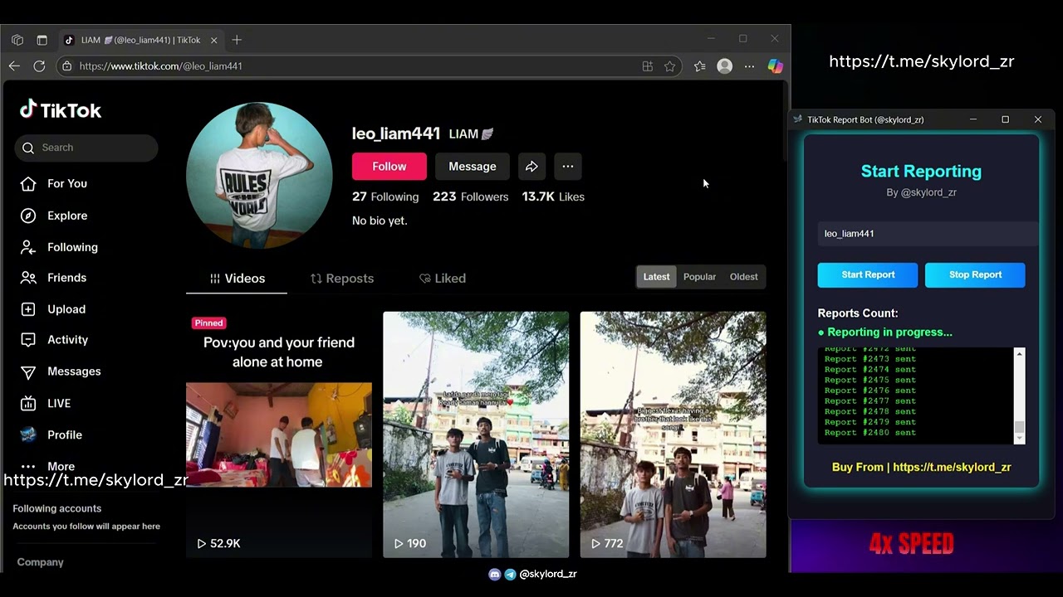Click the TikTok logo
The image size is (1063, 597).
coord(61,110)
